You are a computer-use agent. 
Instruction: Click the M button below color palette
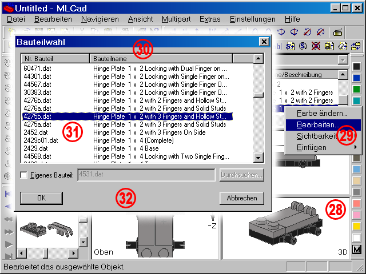(357, 250)
